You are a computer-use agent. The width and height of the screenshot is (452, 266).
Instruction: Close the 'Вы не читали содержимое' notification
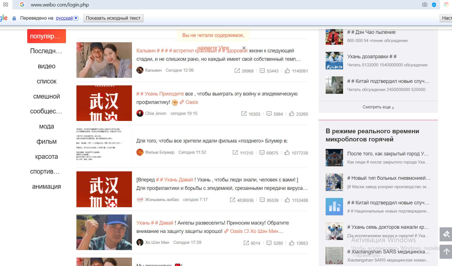click(x=244, y=48)
